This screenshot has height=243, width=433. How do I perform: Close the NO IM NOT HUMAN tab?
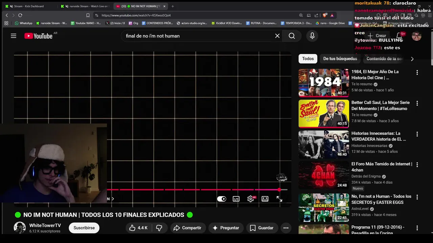click(164, 6)
